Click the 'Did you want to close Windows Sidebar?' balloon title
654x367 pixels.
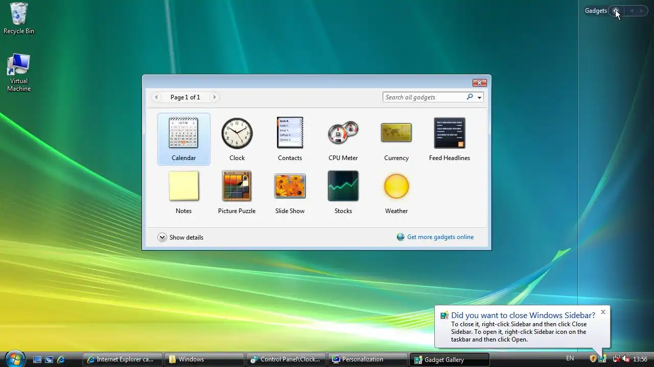click(x=523, y=315)
